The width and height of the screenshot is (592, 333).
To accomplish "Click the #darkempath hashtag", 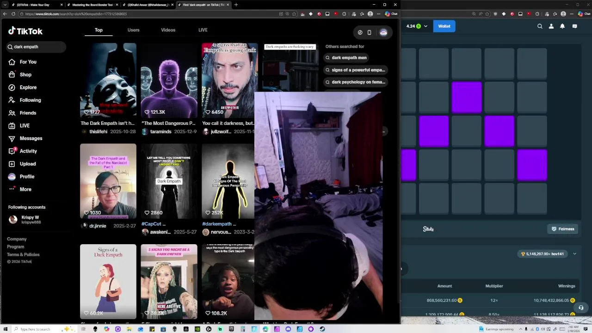I will click(217, 224).
